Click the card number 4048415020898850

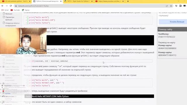pyautogui.click(x=167, y=48)
